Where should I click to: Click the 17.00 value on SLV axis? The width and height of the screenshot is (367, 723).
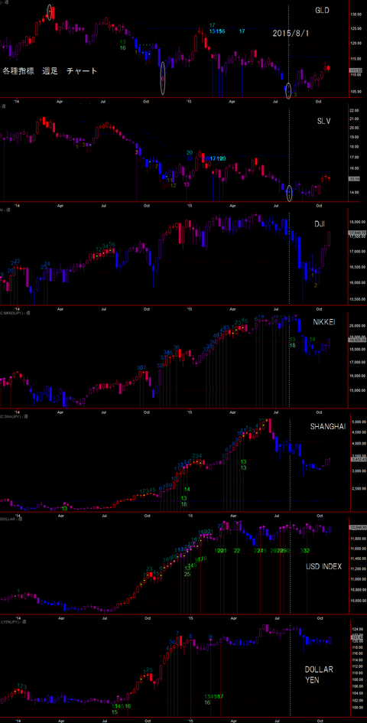pyautogui.click(x=355, y=156)
